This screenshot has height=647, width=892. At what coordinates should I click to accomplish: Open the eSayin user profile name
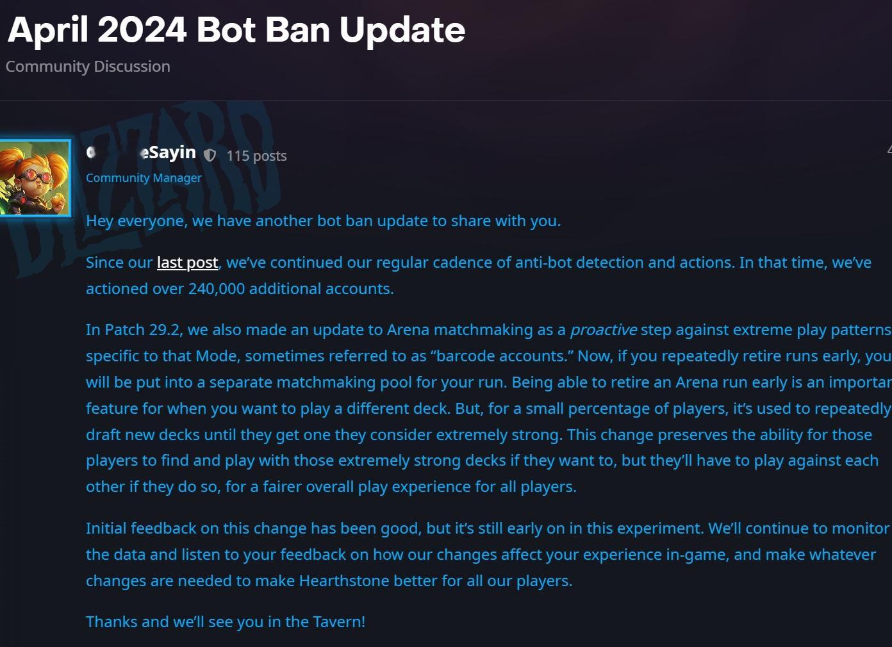141,152
